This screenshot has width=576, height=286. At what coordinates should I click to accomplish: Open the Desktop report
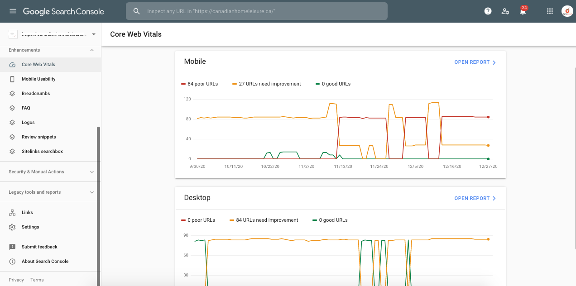(475, 199)
